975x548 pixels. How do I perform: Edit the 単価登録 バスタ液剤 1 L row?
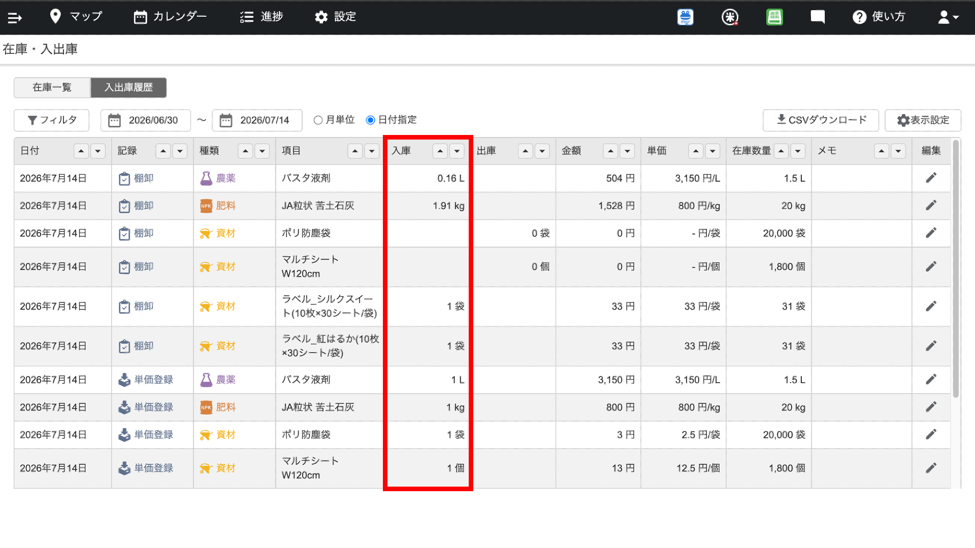pyautogui.click(x=931, y=380)
